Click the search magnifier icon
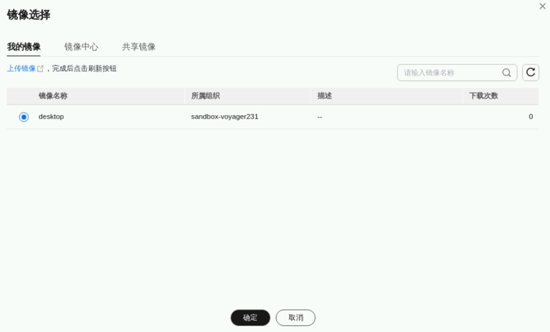Image resolution: width=550 pixels, height=332 pixels. click(x=506, y=73)
